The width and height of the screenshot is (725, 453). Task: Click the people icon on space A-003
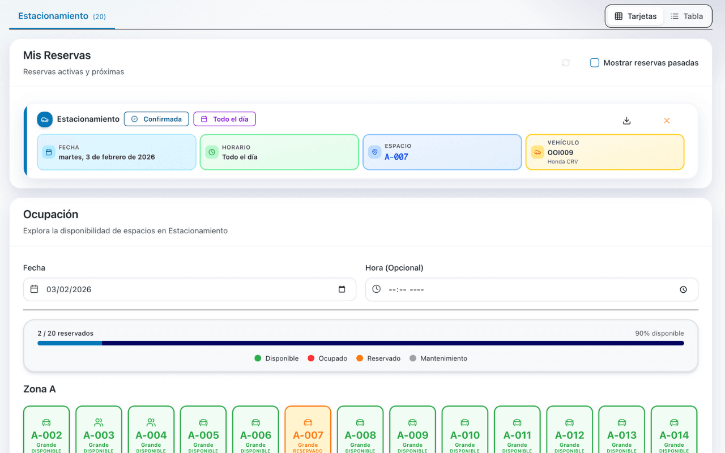99,422
